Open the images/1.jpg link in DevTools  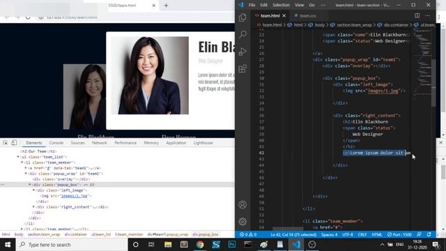[x=75, y=196]
